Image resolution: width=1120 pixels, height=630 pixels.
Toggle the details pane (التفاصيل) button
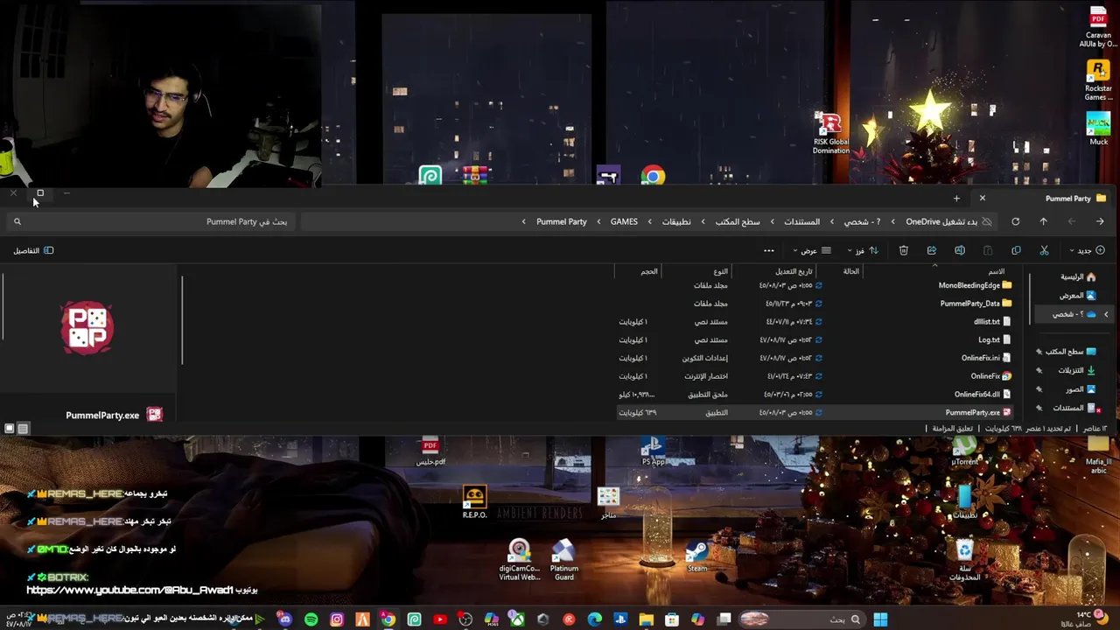pyautogui.click(x=33, y=251)
